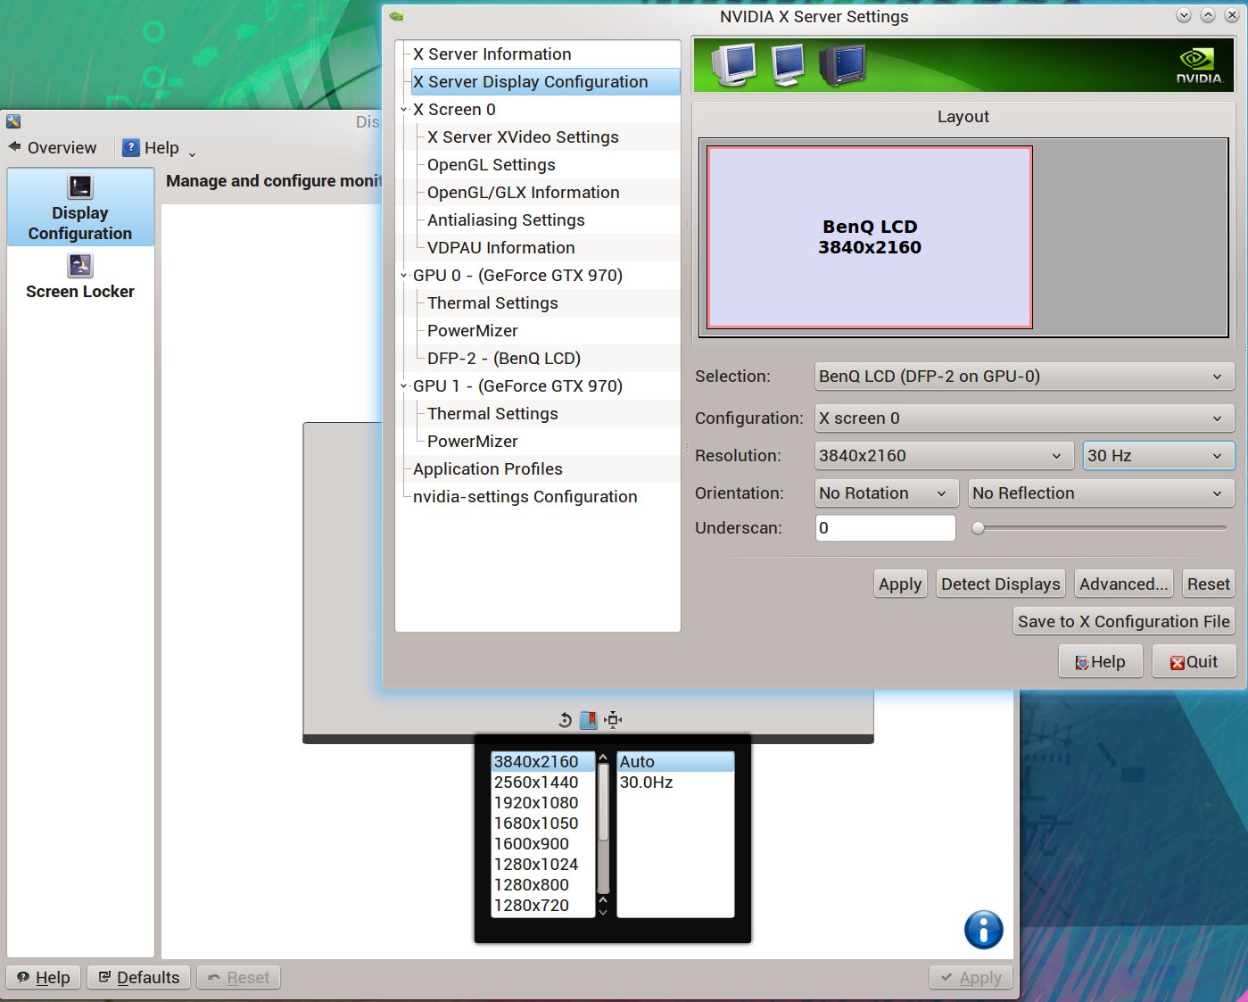Click the rotate icon below the monitor preview

click(x=565, y=720)
